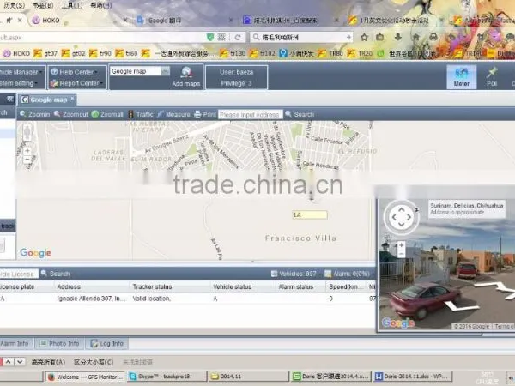The height and width of the screenshot is (386, 515).
Task: Select the Meter tool icon
Action: [462, 77]
